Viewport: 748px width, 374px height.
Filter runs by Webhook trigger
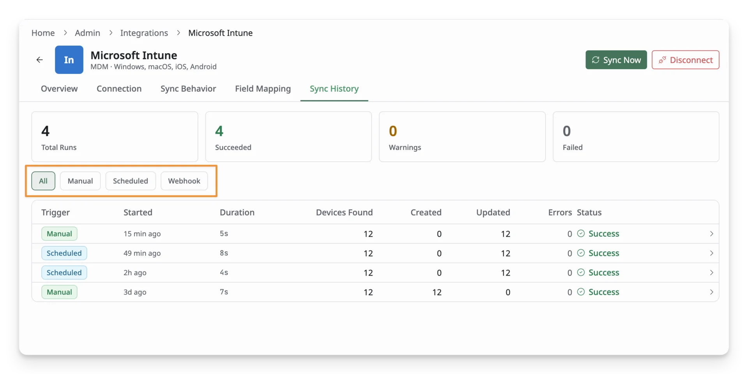click(184, 181)
